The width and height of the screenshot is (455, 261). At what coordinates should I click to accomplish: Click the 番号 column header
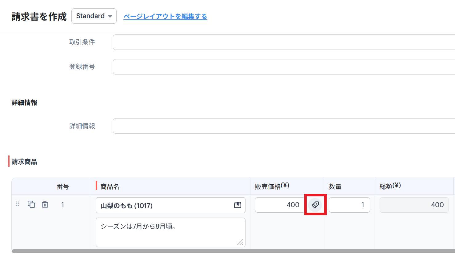63,187
